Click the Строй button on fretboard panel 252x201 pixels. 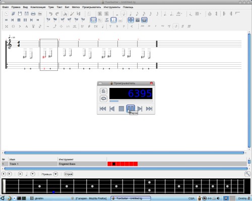click(x=69, y=174)
